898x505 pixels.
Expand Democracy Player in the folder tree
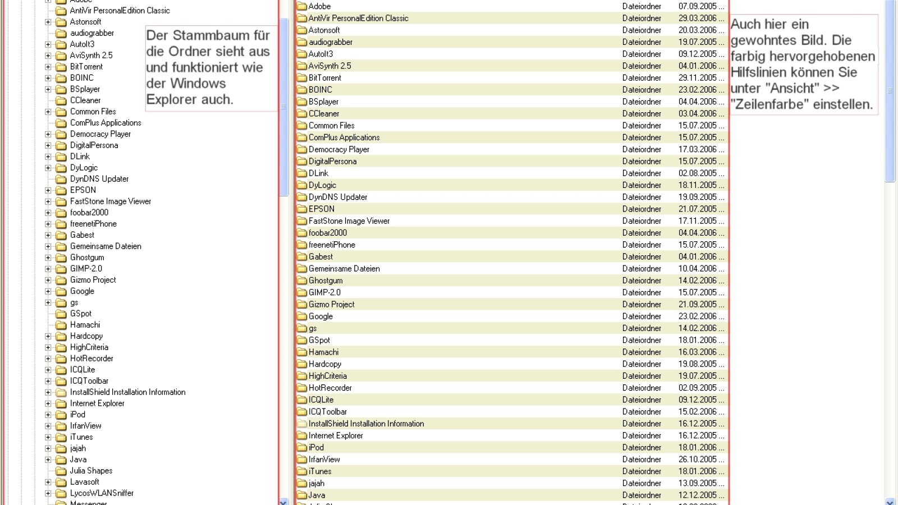48,134
